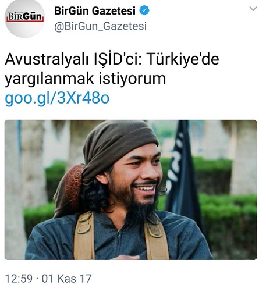Open the attached tweet photo

tap(131, 190)
